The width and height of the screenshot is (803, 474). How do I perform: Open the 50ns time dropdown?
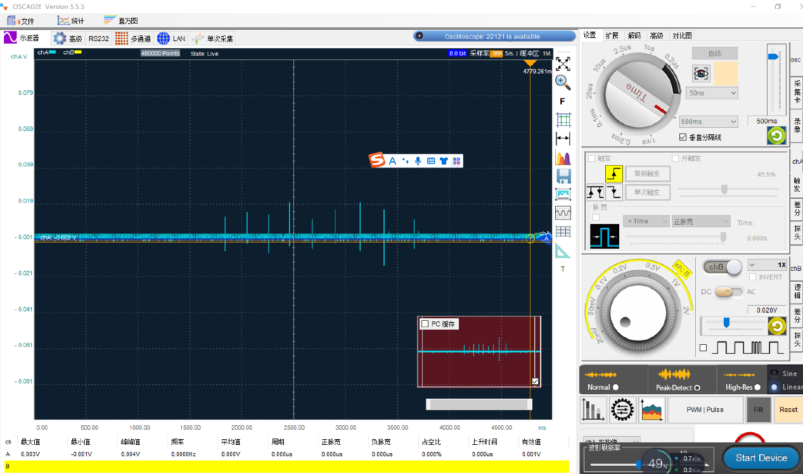(712, 93)
